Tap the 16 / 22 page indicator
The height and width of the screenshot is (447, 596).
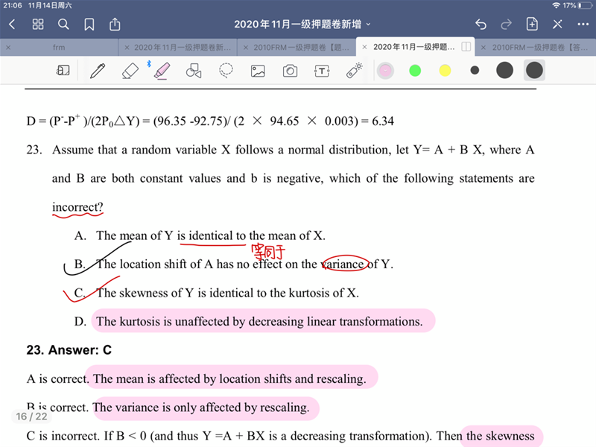pyautogui.click(x=31, y=416)
